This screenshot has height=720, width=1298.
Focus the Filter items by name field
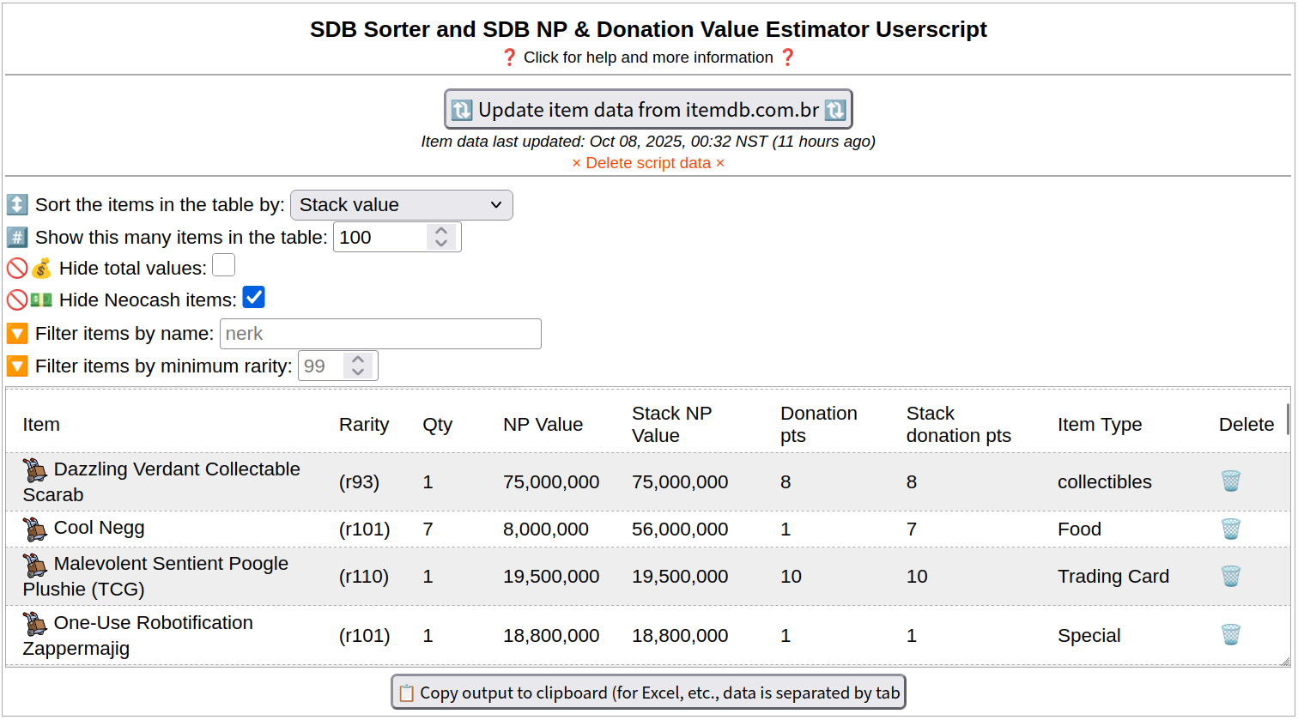coord(380,334)
